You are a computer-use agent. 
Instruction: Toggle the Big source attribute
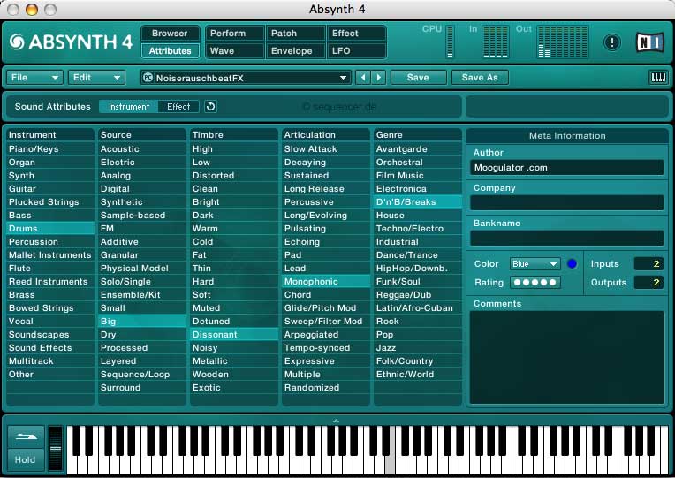pos(142,322)
